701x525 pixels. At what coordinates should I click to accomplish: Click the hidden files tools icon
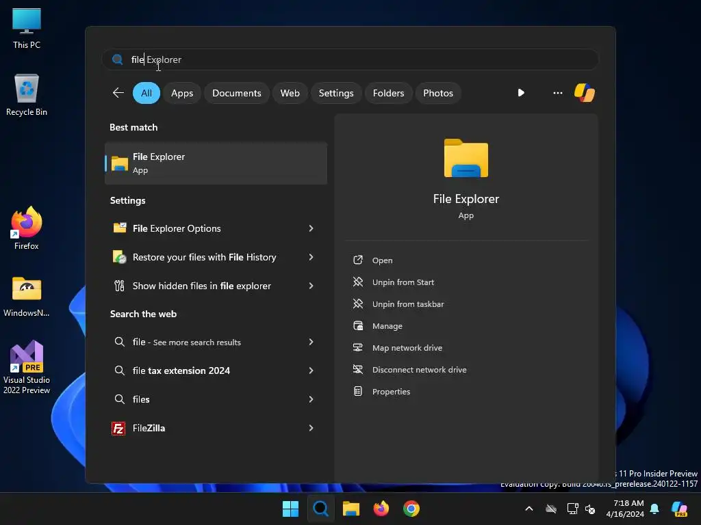point(119,286)
